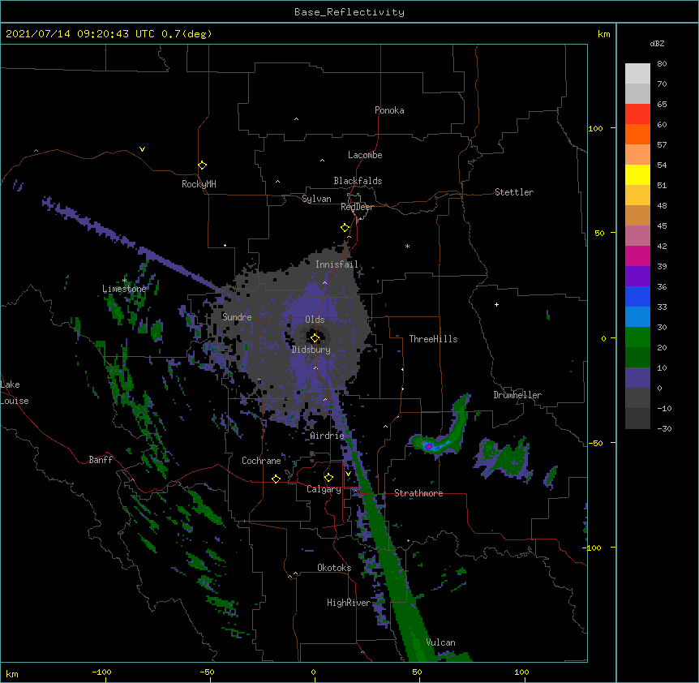Click the Limestone label
The height and width of the screenshot is (683, 699).
click(124, 289)
